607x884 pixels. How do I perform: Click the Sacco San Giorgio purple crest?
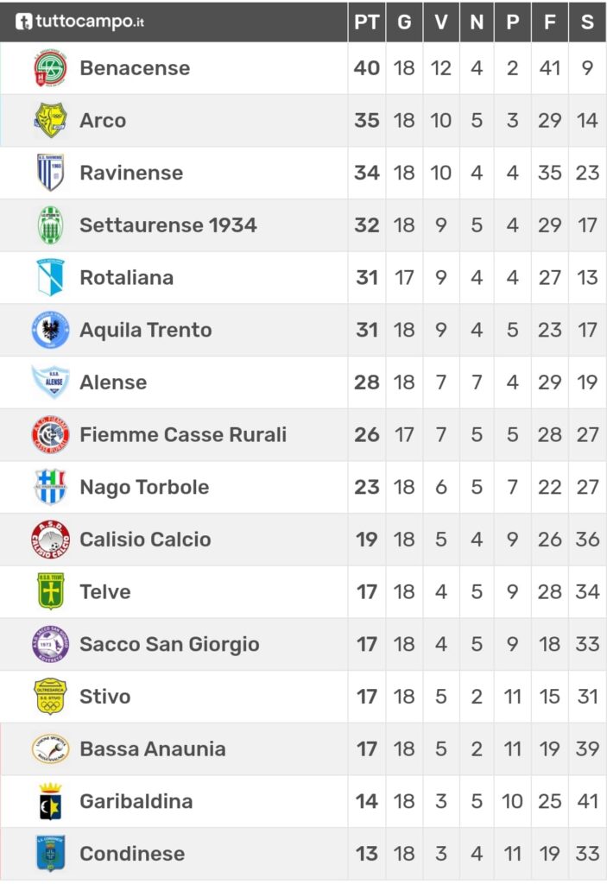(50, 644)
